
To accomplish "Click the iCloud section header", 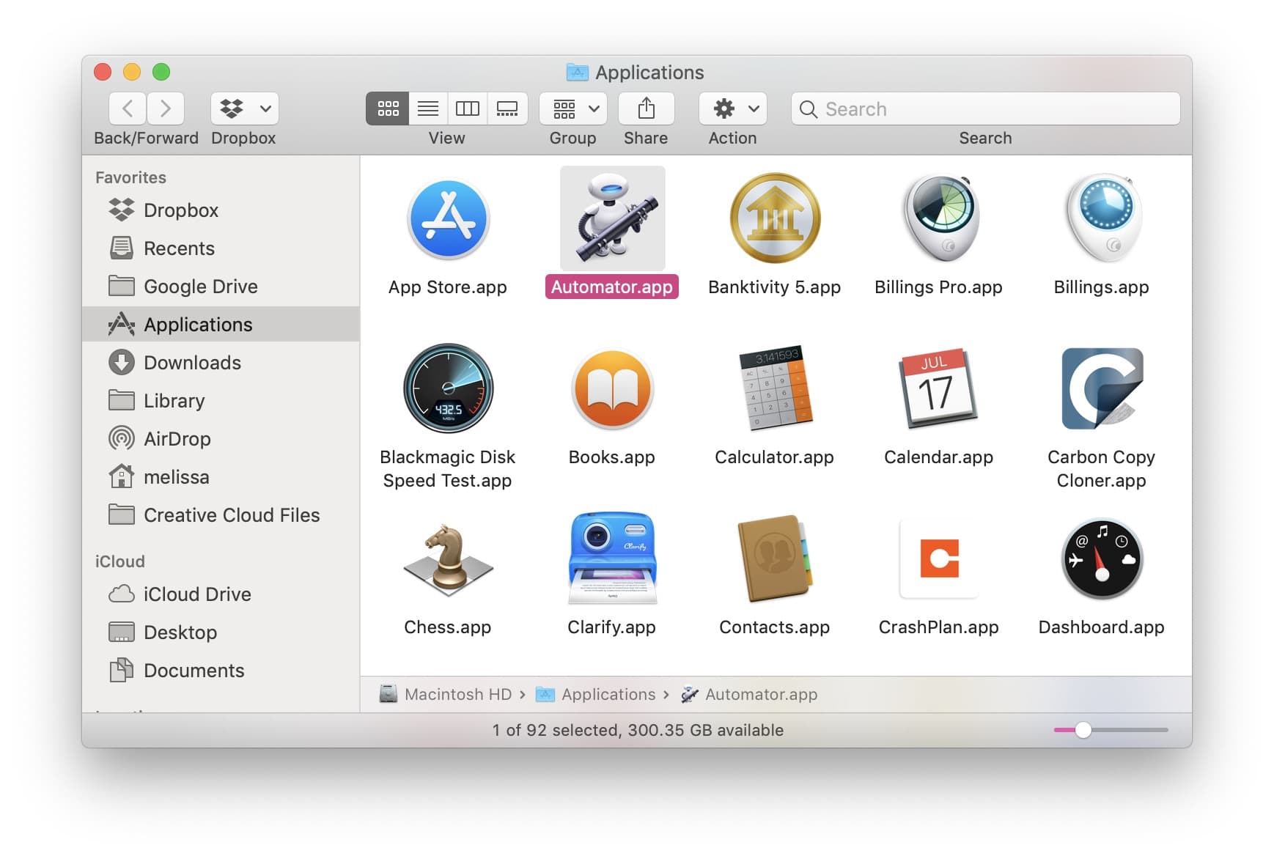I will [120, 561].
